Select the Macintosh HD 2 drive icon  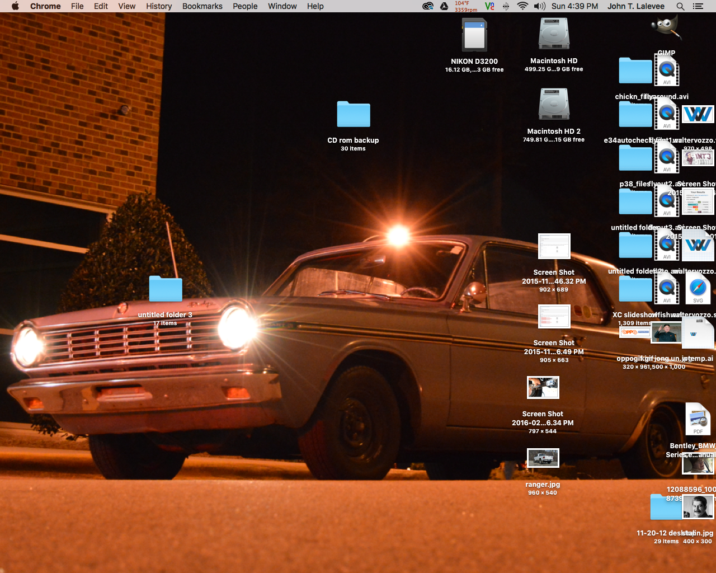[554, 104]
